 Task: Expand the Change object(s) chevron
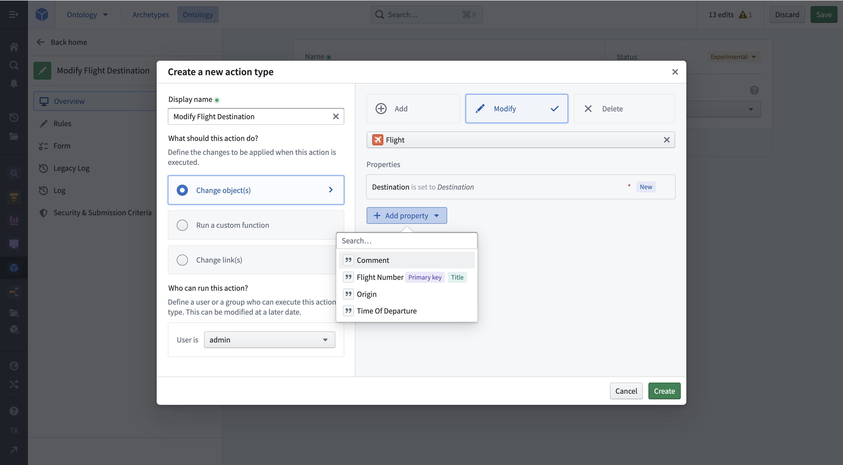331,190
